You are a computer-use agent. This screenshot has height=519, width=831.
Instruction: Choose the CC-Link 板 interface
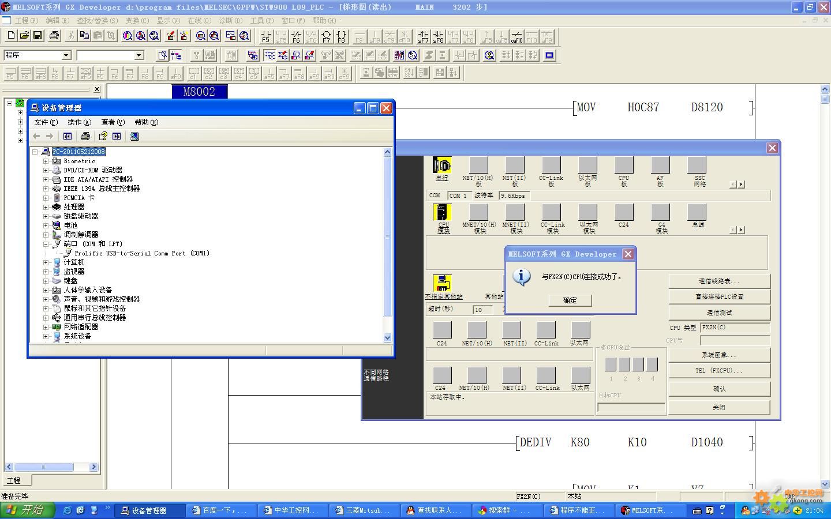[551, 166]
